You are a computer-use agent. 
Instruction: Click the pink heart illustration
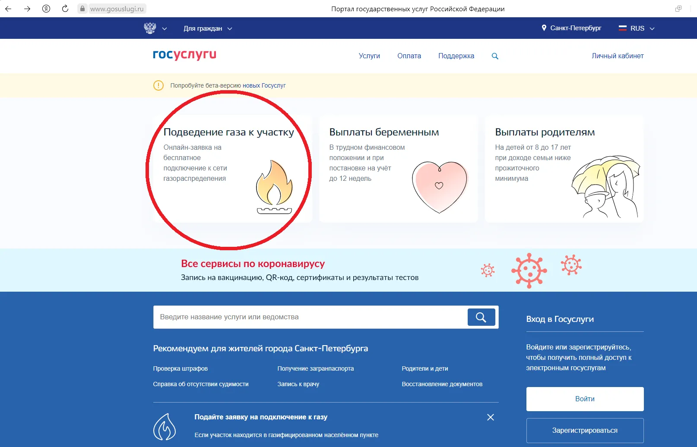(440, 187)
